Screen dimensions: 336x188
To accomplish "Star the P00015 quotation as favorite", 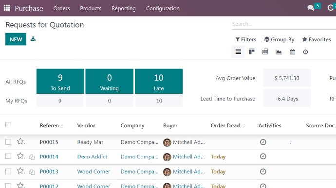I will point(20,141).
